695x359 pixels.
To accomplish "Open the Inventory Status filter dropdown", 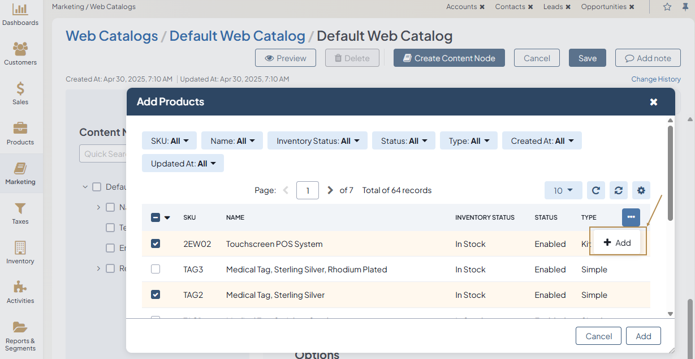I will pyautogui.click(x=318, y=141).
